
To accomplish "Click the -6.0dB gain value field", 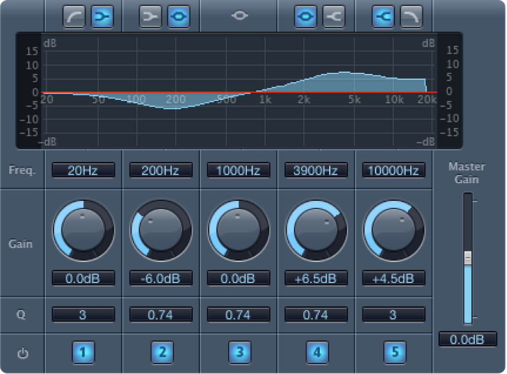I will pyautogui.click(x=160, y=279).
